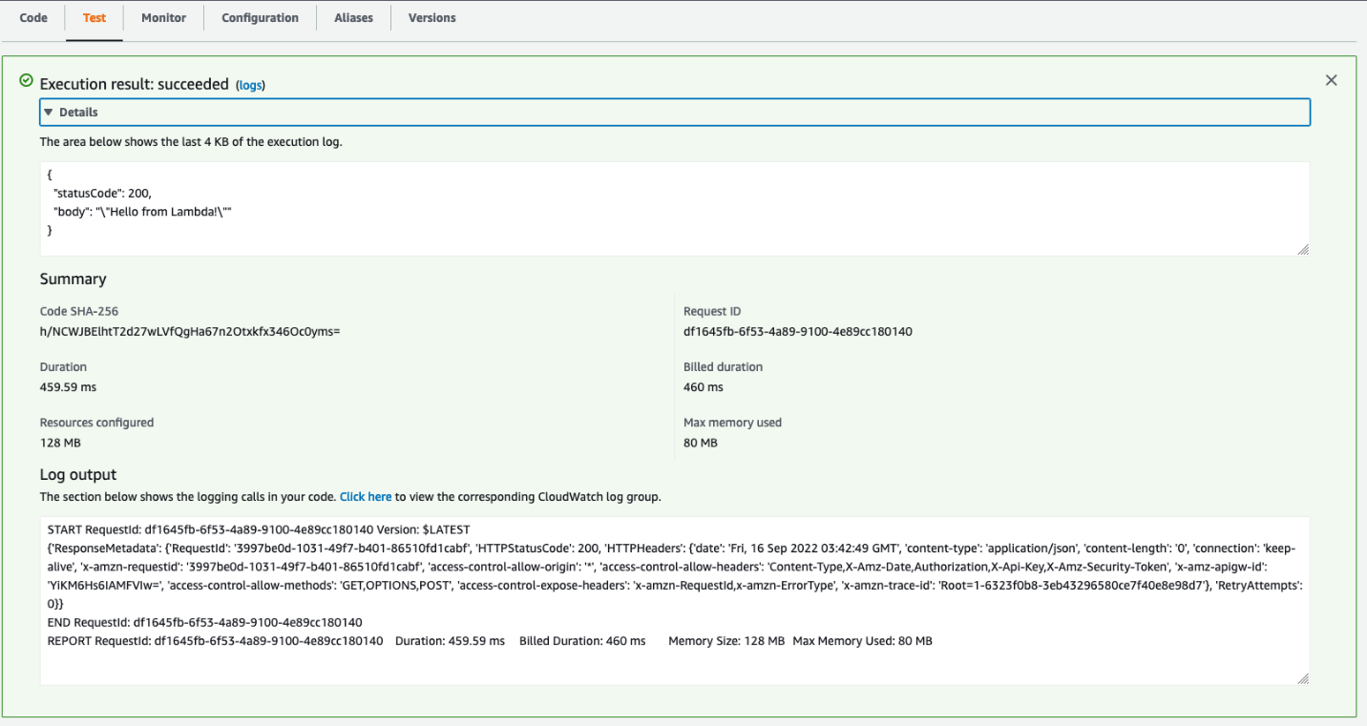Click here to view the CloudWatch log group
The image size is (1367, 726).
[x=366, y=496]
